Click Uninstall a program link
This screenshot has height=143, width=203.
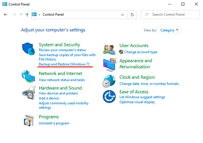[x=54, y=123]
